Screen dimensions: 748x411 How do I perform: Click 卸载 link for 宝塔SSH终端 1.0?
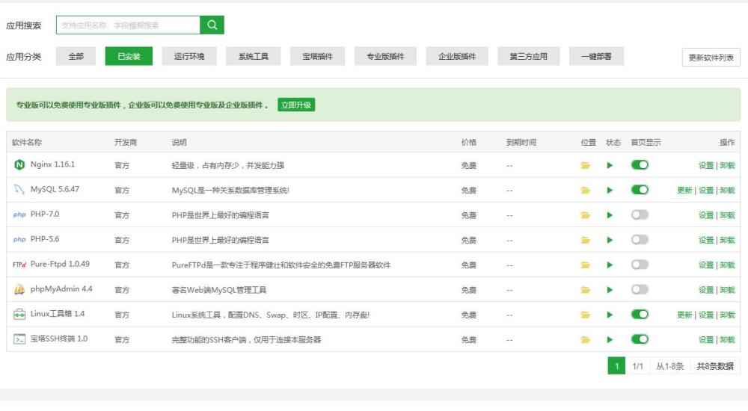coord(728,340)
